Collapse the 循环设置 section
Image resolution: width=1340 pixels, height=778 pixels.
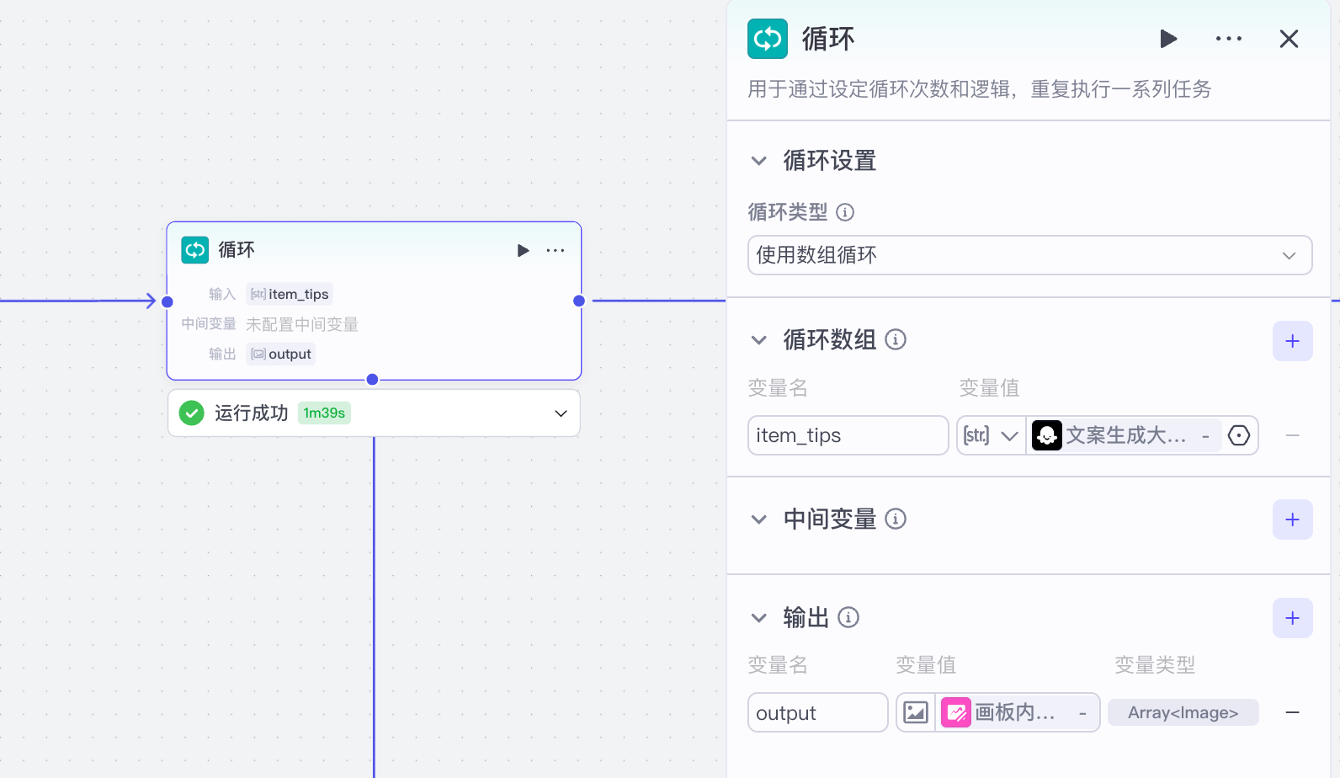759,161
